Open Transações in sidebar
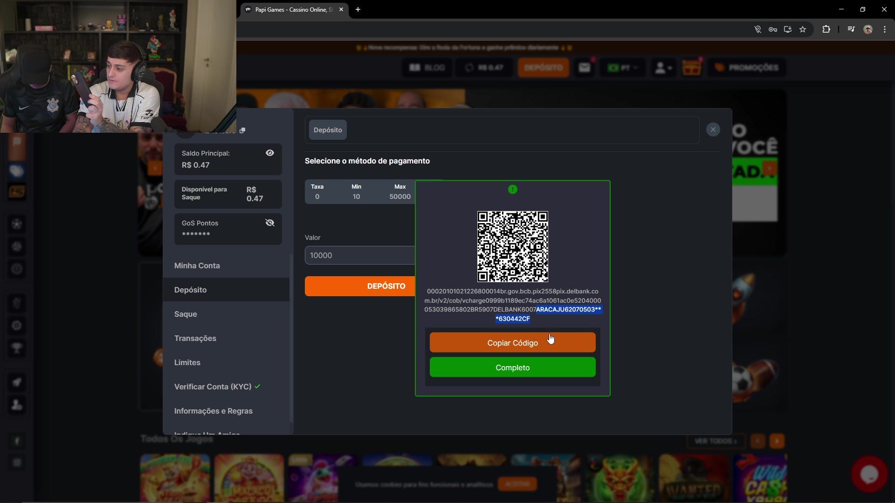Screen dimensions: 895x503 click(x=195, y=338)
